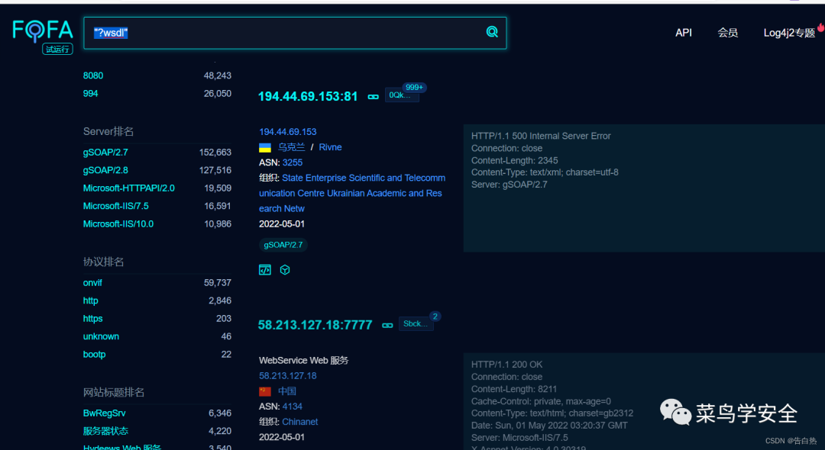Click the Ukraine flag icon

(265, 147)
